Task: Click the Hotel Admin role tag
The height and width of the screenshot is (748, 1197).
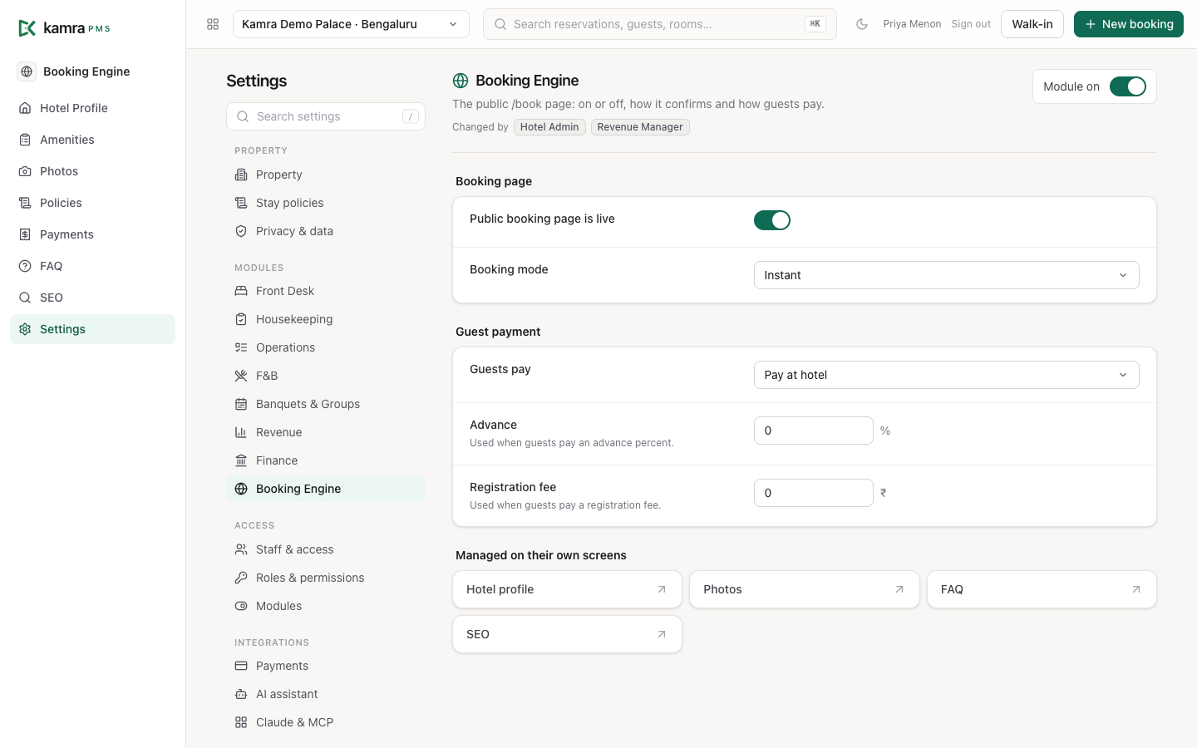Action: coord(549,127)
